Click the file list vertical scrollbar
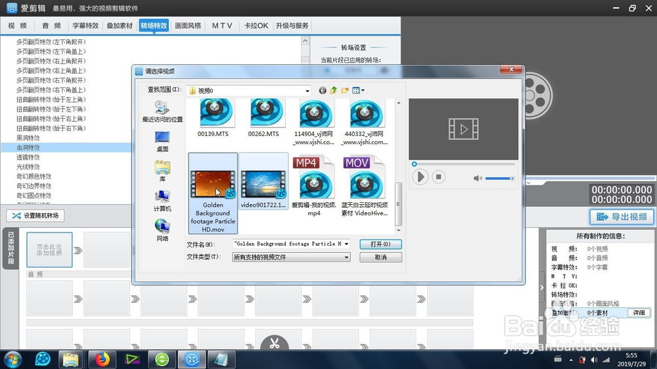Image resolution: width=657 pixels, height=369 pixels. tap(399, 204)
